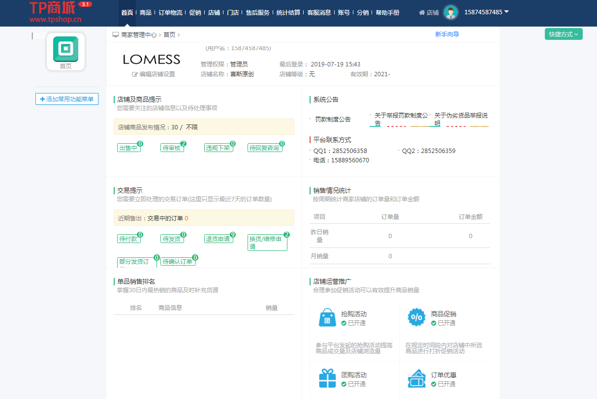Click the 商品促销 percent badge icon
Viewport: 597px width, 399px height.
416,318
